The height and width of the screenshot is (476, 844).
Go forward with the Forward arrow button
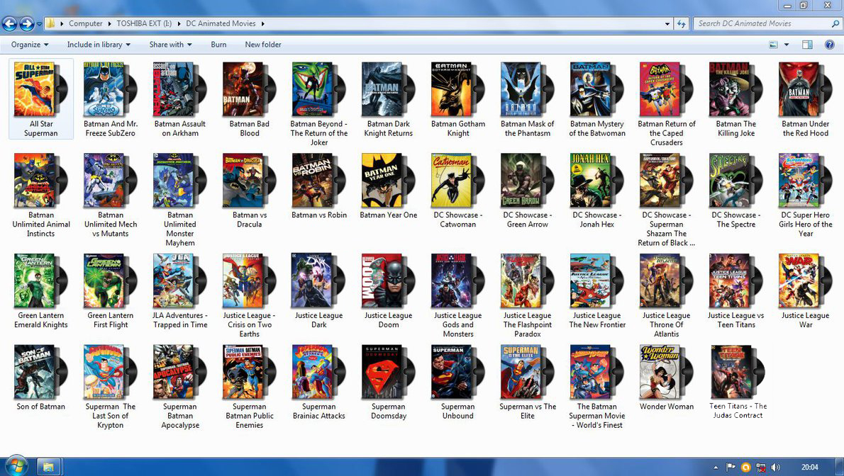pos(26,23)
